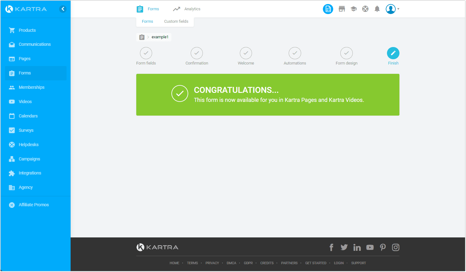Click the Calendars icon in the sidebar
The image size is (466, 272).
[x=12, y=116]
